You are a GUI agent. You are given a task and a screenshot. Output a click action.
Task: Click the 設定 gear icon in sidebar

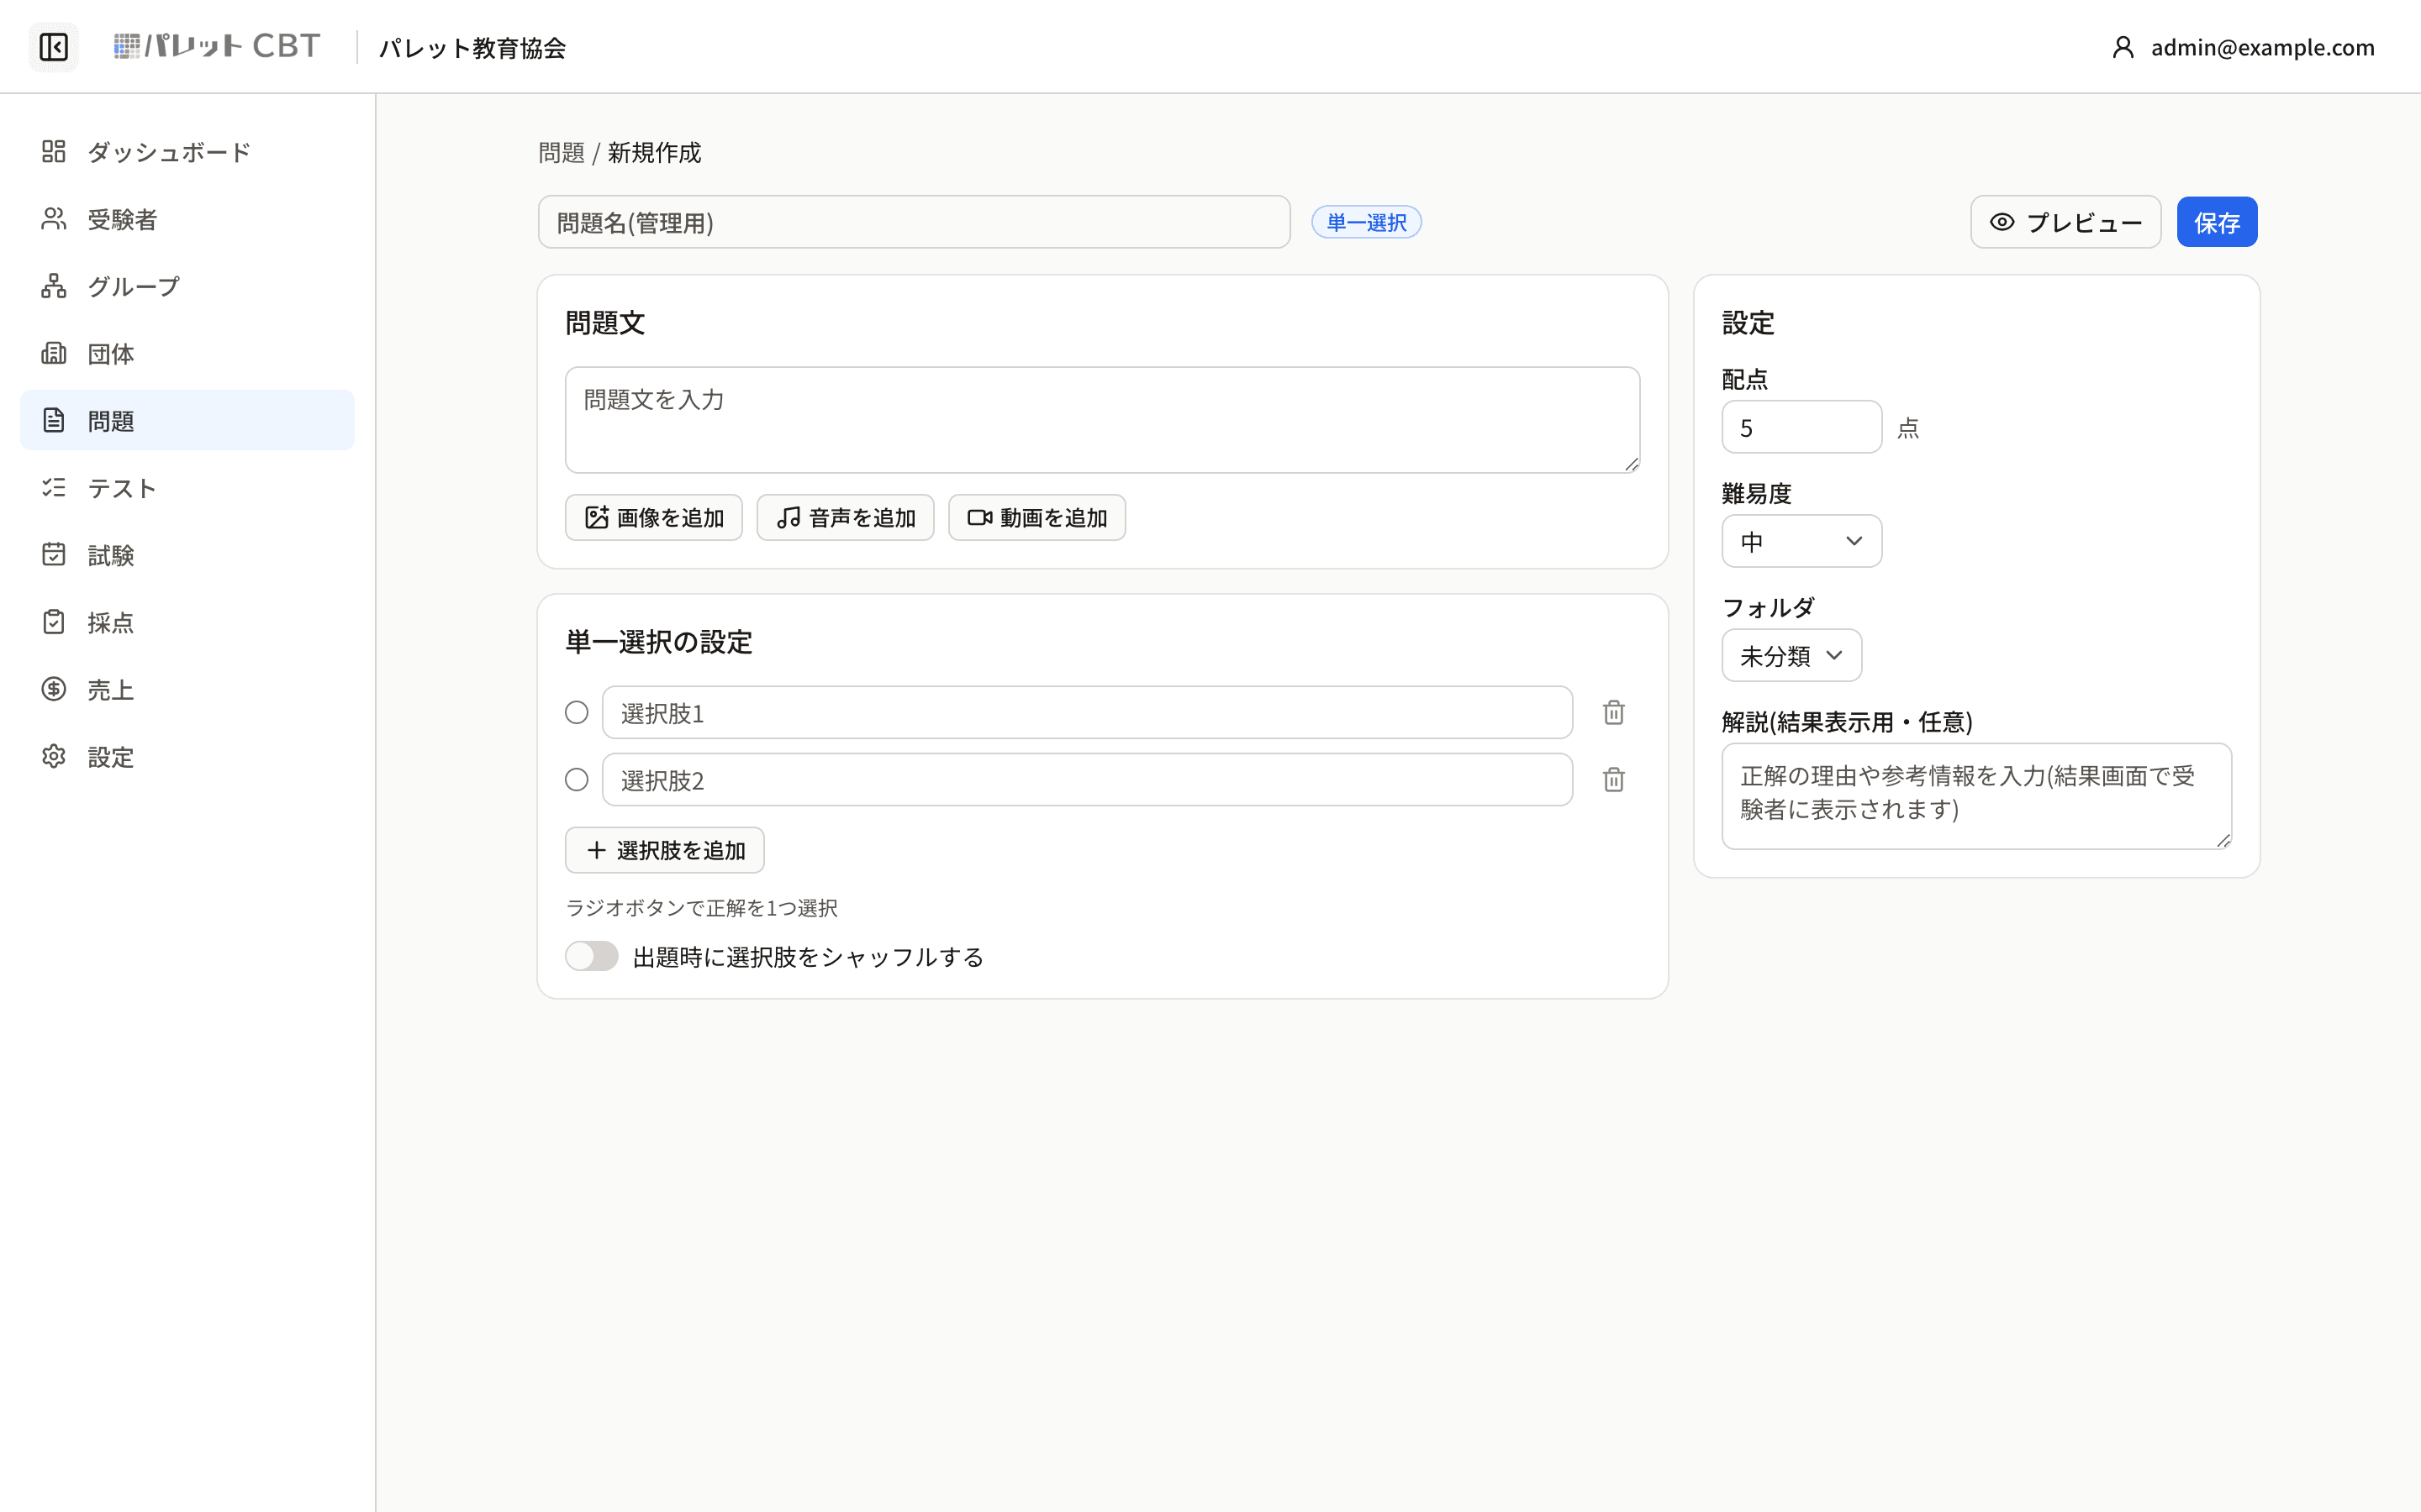pos(54,756)
